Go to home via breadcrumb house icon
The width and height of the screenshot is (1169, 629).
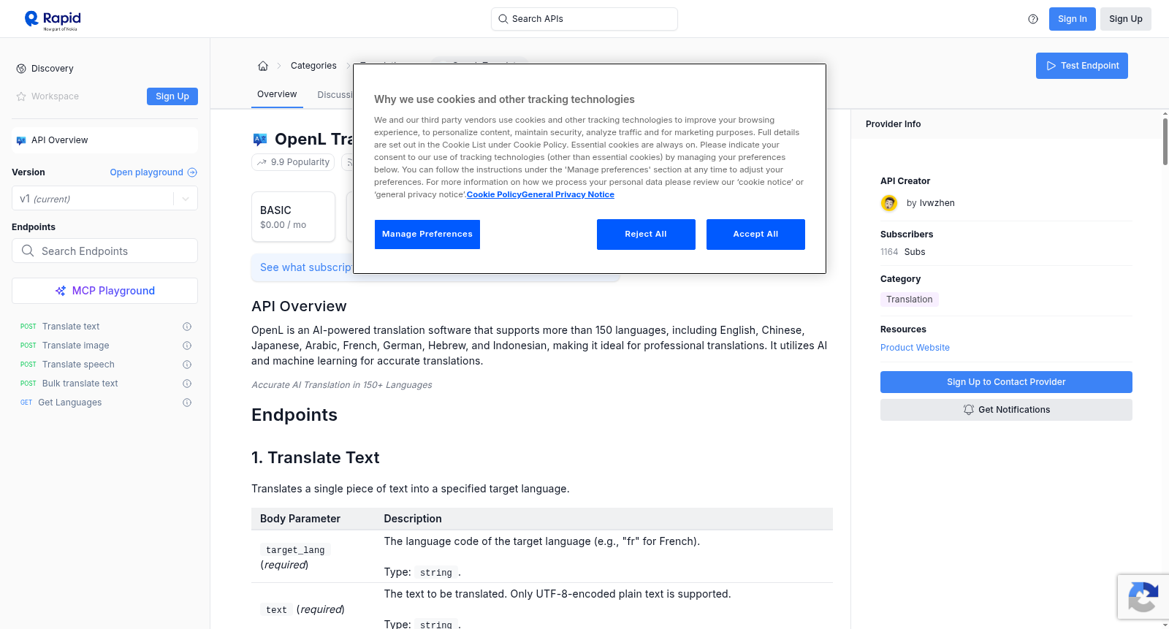tap(263, 66)
